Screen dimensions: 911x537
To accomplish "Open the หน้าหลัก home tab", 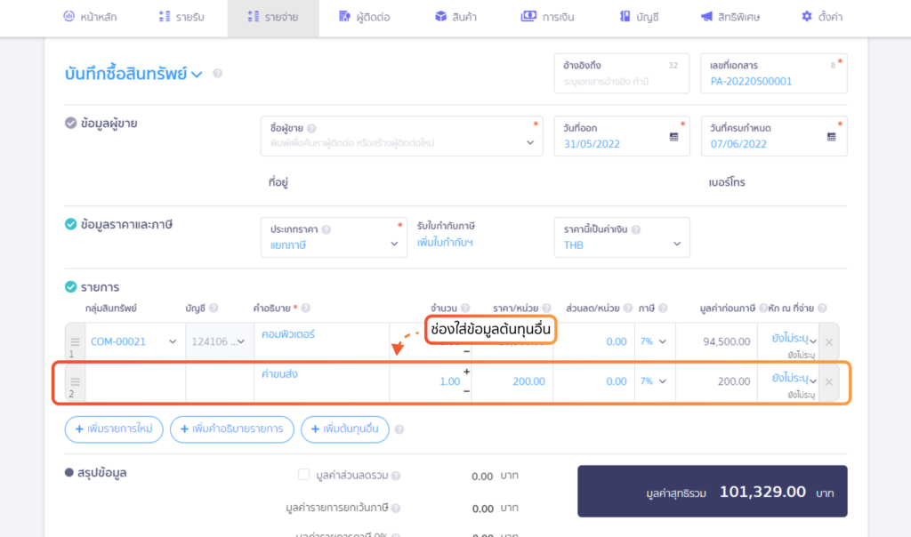I will coord(90,17).
